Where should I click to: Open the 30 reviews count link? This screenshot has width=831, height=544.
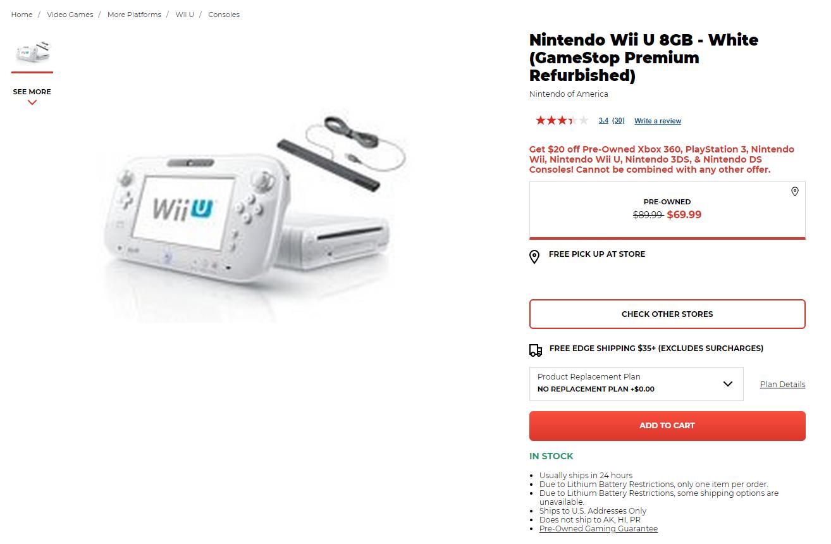[618, 121]
